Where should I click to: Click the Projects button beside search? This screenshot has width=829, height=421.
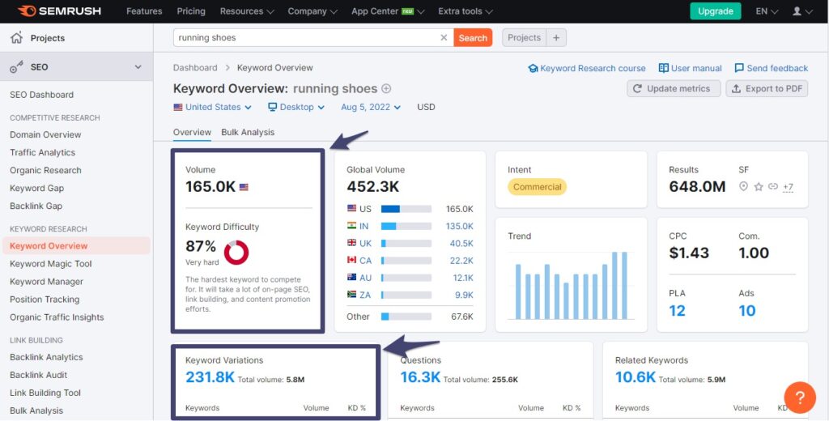tap(524, 37)
